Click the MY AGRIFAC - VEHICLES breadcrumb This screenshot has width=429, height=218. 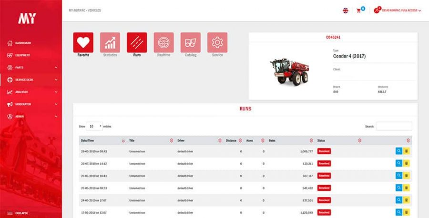click(x=85, y=10)
